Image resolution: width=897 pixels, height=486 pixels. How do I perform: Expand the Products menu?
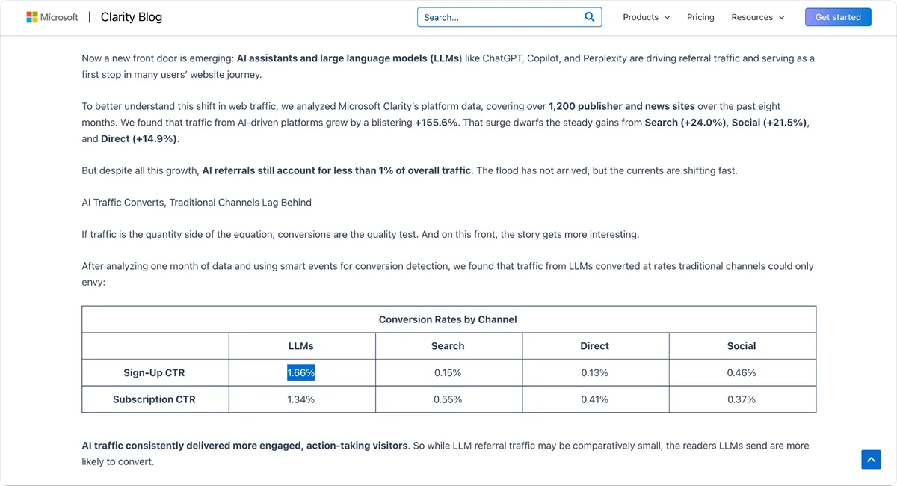click(x=646, y=17)
